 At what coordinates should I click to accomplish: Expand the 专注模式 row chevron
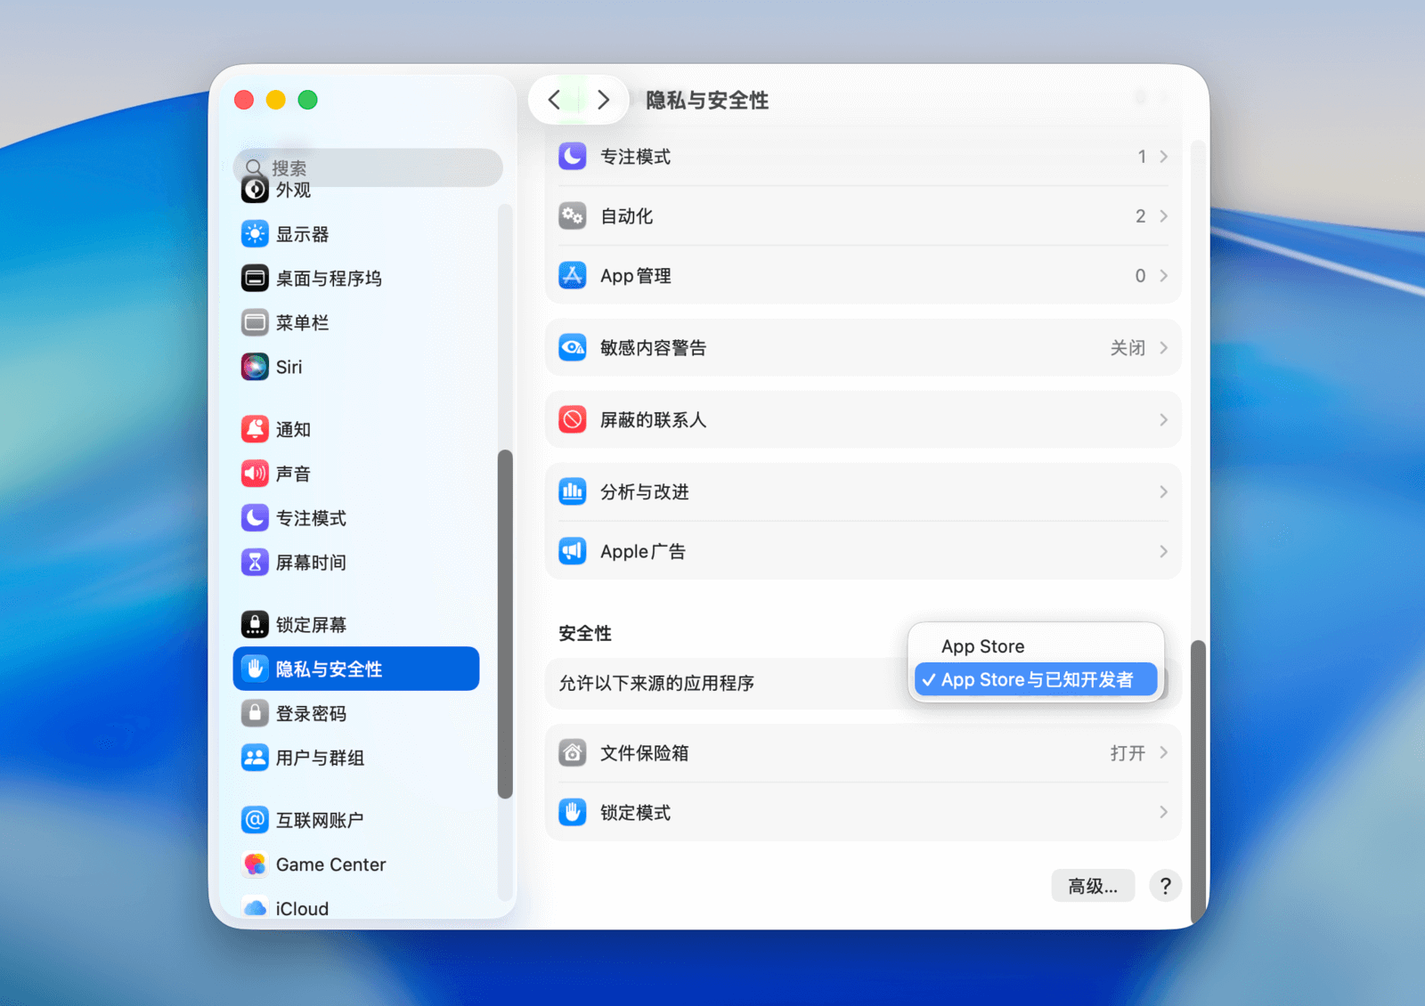(x=1163, y=157)
